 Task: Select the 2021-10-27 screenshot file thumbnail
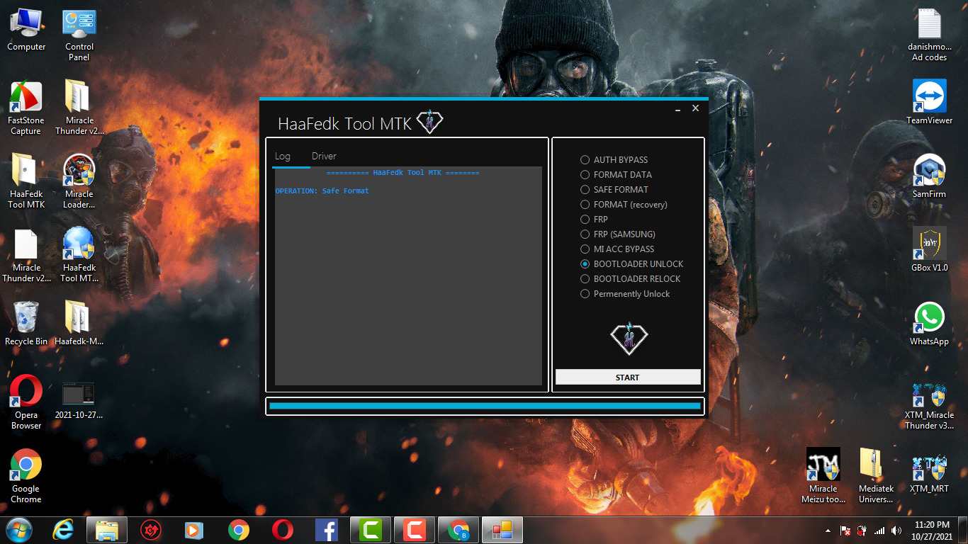79,400
